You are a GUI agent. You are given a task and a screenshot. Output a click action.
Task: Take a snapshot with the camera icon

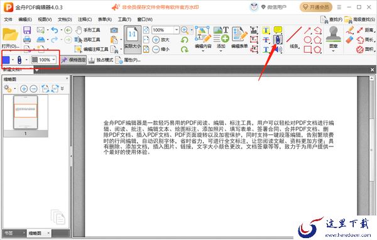tap(114, 30)
